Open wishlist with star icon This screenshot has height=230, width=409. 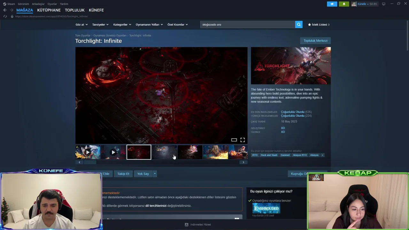click(x=309, y=25)
